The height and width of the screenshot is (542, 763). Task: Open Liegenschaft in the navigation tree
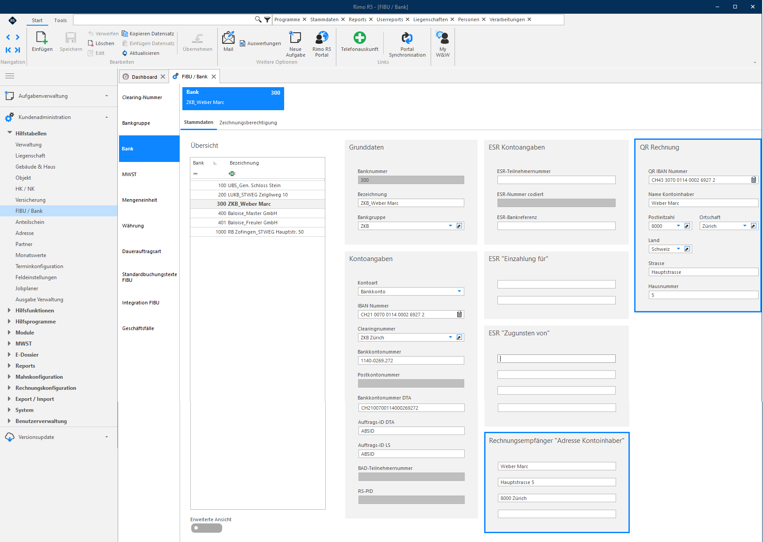click(31, 156)
